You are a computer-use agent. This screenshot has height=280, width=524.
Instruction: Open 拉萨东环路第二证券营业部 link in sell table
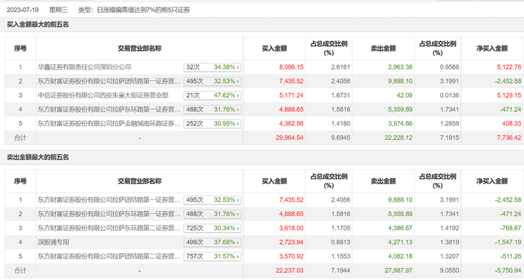[109, 228]
